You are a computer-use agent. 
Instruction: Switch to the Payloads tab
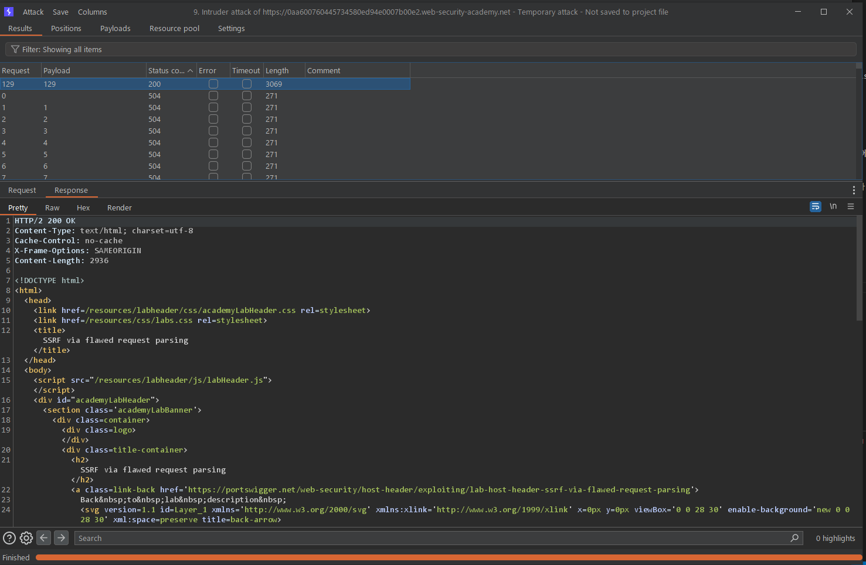(116, 28)
